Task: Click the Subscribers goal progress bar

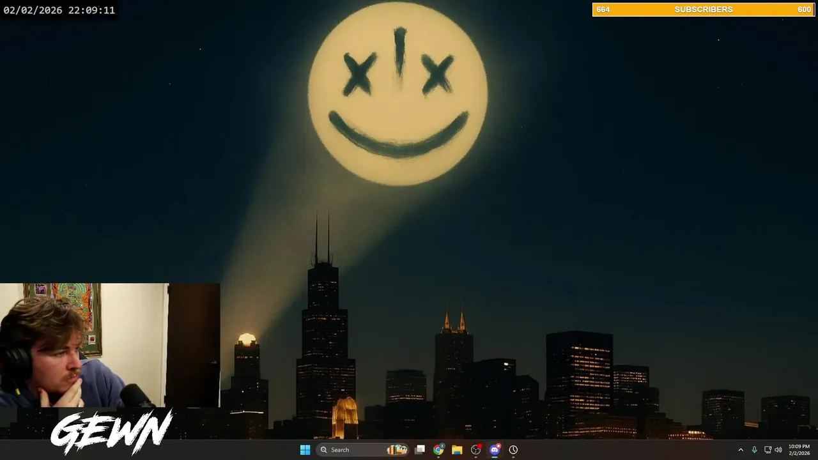Action: pyautogui.click(x=704, y=10)
